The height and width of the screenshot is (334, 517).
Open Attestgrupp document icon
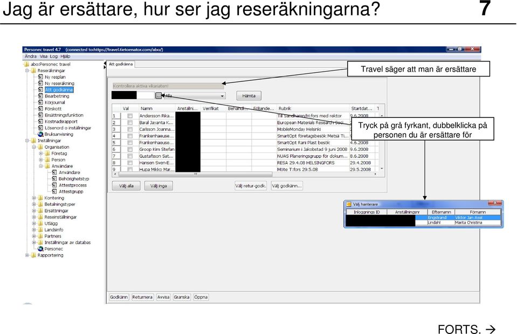[54, 191]
